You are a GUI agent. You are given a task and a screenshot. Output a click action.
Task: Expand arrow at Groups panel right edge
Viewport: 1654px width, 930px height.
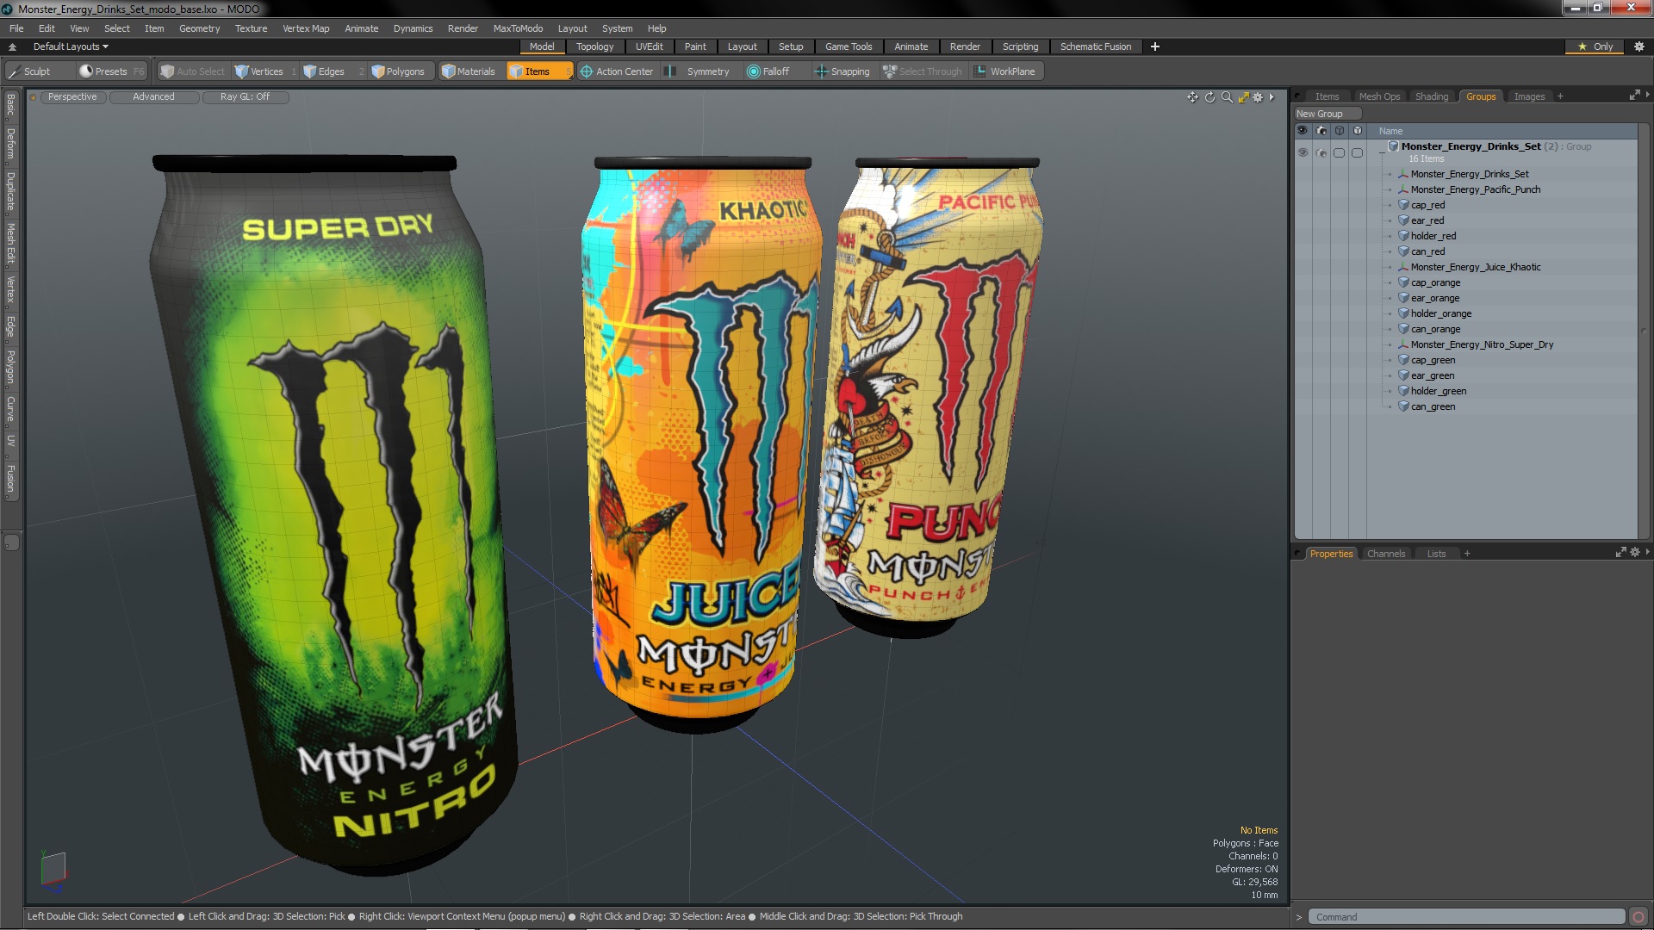click(1647, 96)
